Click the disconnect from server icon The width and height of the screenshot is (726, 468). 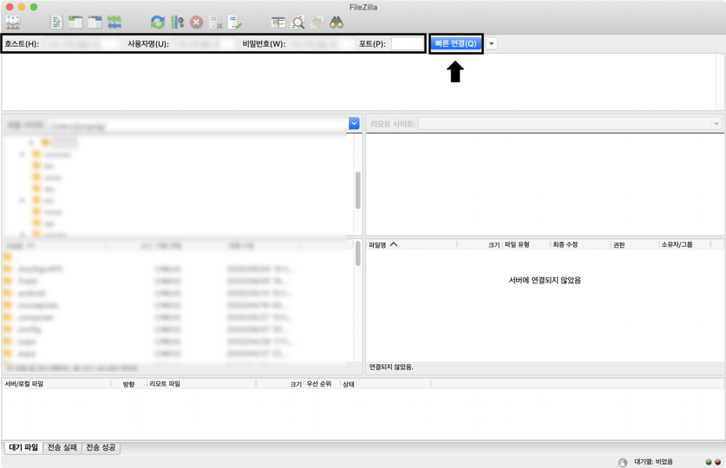[x=216, y=23]
